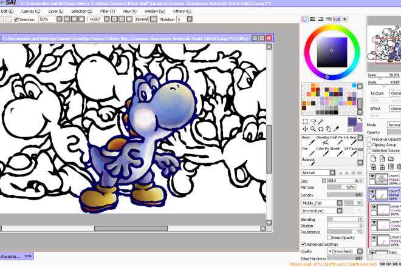This screenshot has height=267, width=401.
Task: Open the 50% zoom level dropdown
Action: tap(60, 19)
